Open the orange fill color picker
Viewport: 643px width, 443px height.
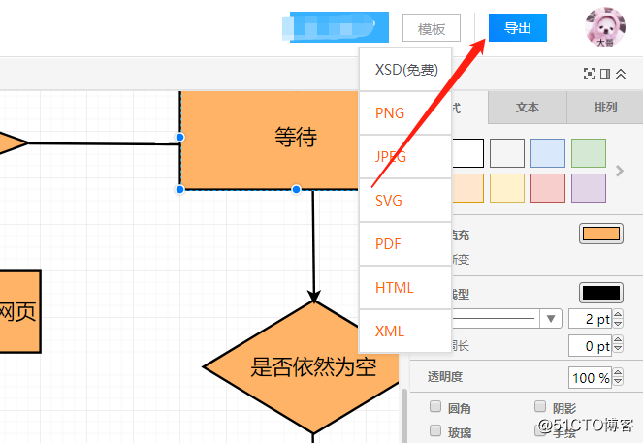coord(601,234)
